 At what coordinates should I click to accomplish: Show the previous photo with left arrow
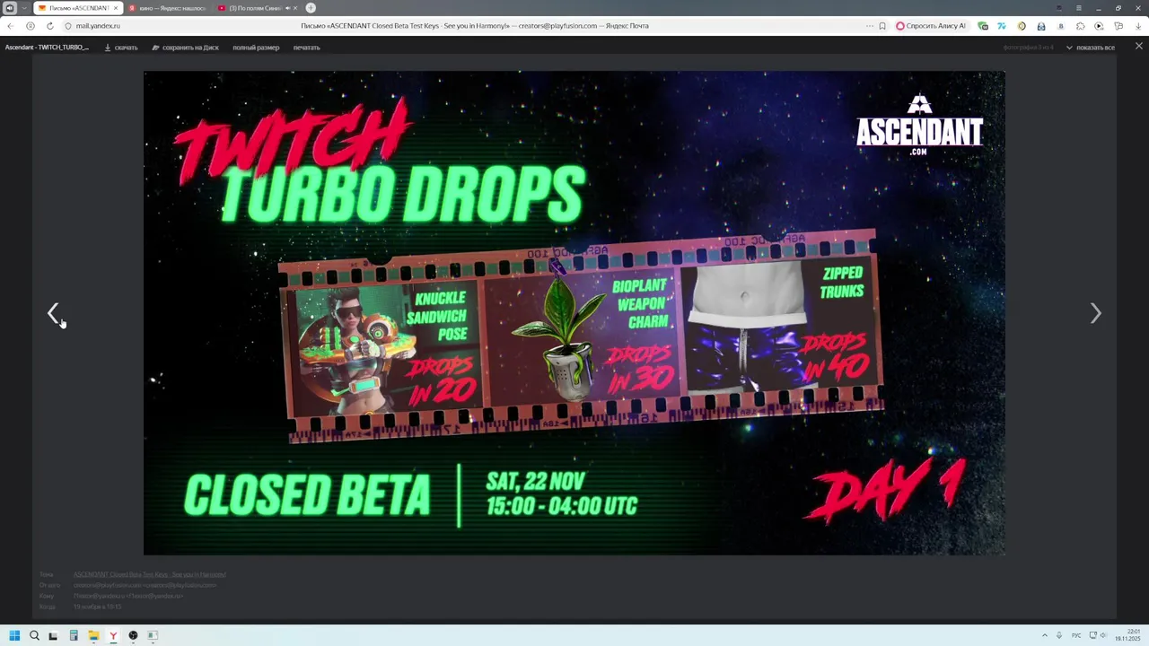[53, 313]
